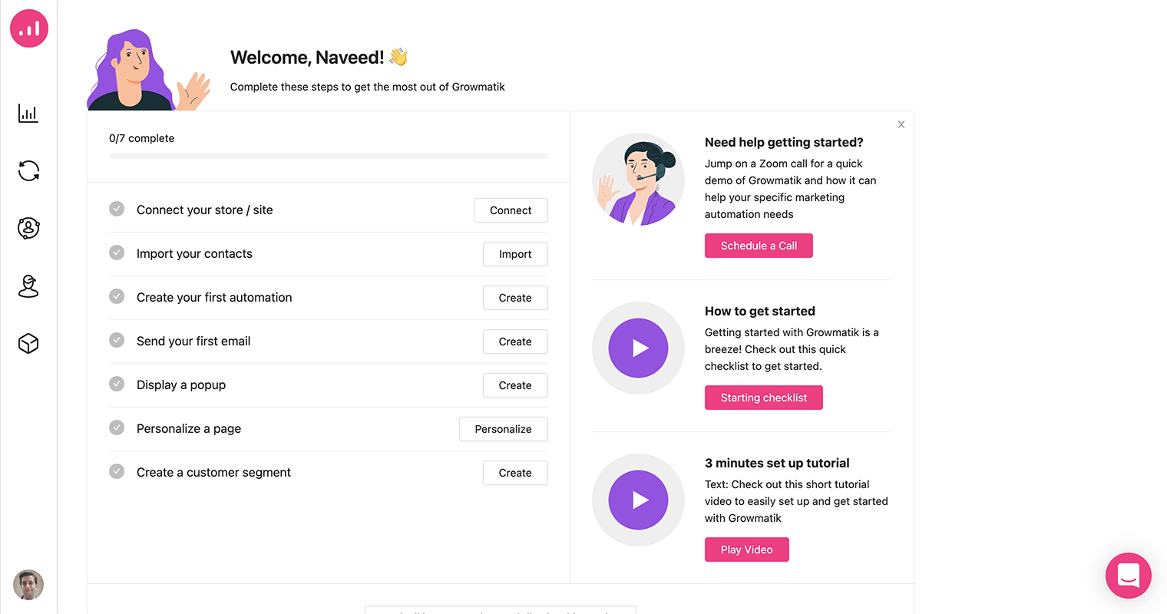The image size is (1167, 614).
Task: Click the Connect button
Action: 511,210
